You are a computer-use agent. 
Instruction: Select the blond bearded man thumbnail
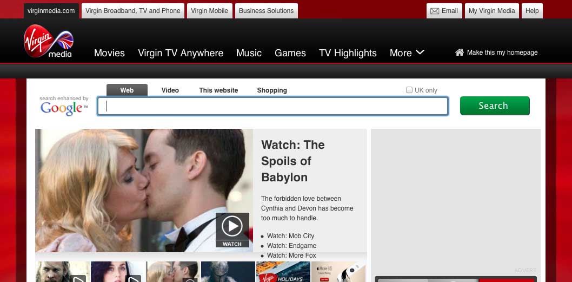[63, 272]
